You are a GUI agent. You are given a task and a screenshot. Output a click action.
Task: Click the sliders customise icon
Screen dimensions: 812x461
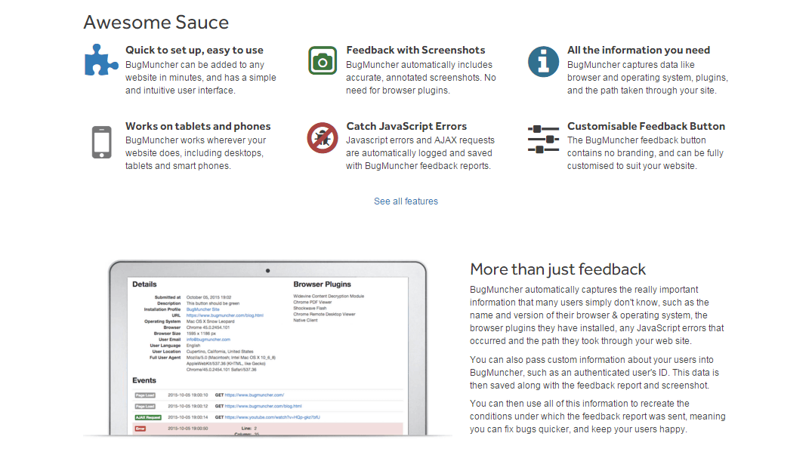click(x=543, y=139)
